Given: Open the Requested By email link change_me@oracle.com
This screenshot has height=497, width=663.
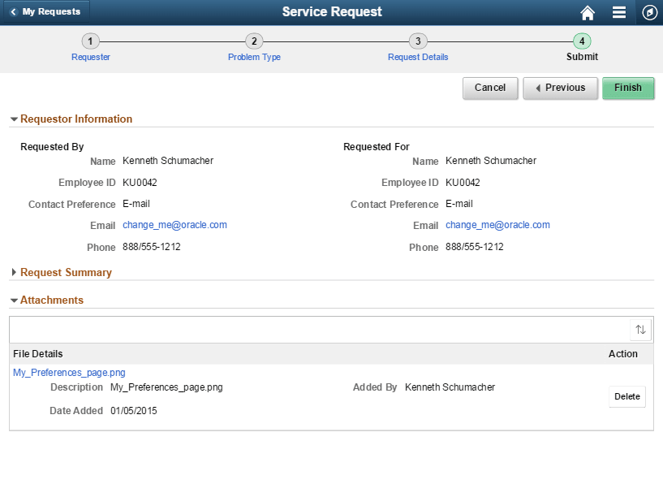Looking at the screenshot, I should (x=174, y=225).
